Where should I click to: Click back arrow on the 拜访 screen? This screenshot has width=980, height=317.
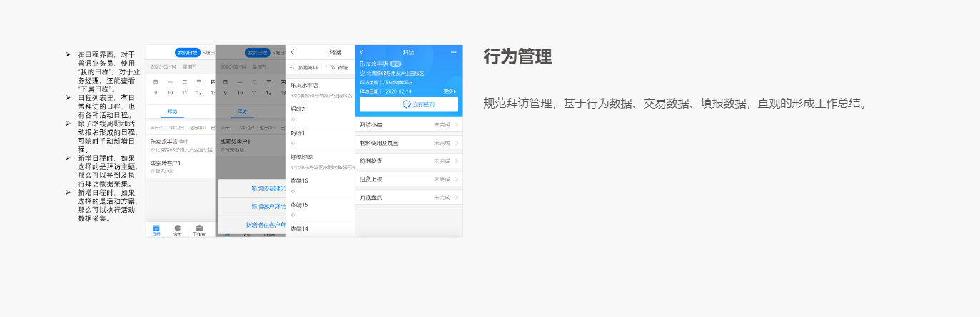pyautogui.click(x=362, y=52)
